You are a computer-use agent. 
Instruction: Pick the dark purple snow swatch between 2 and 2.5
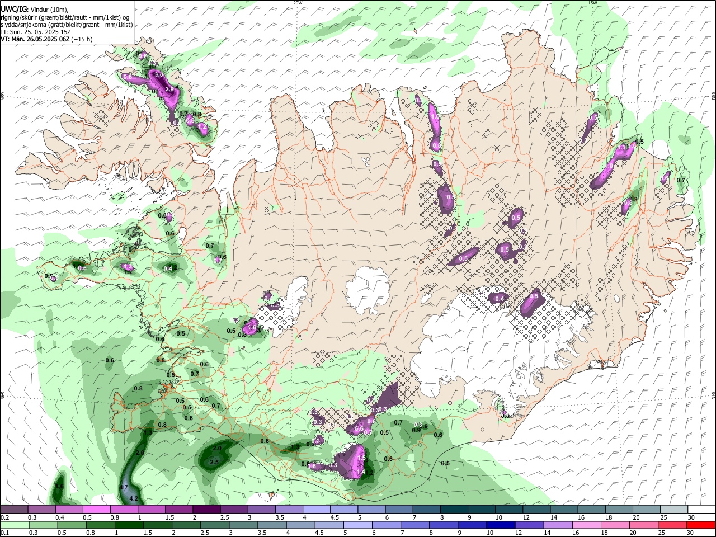pos(206,510)
